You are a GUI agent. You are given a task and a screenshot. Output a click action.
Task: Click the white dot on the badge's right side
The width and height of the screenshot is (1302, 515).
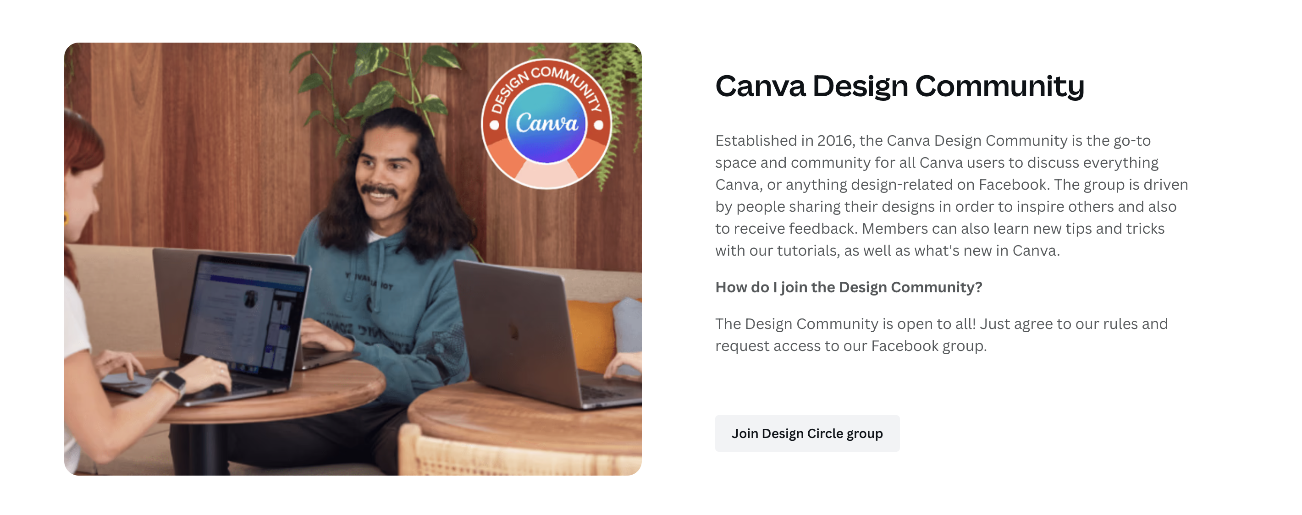pos(598,125)
